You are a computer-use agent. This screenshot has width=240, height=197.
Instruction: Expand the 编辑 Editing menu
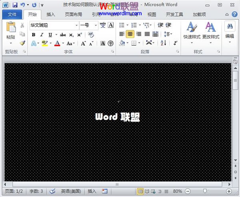(x=230, y=33)
